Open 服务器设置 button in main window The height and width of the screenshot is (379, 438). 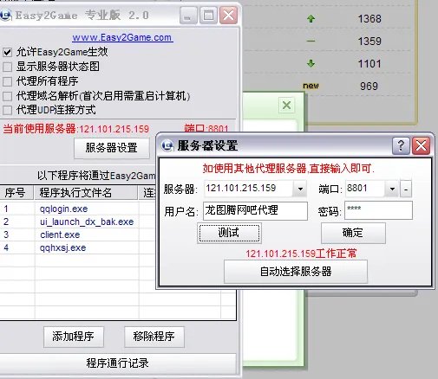point(112,148)
